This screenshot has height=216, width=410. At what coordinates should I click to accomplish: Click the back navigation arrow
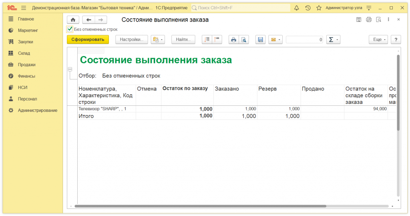click(x=88, y=20)
